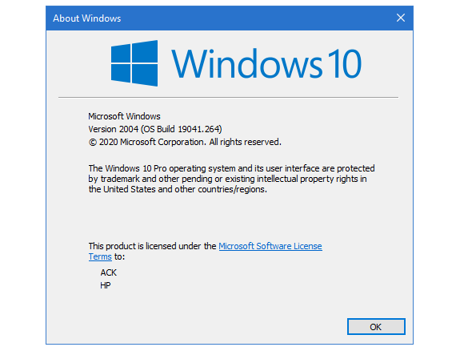464x351 pixels.
Task: Click the "Microsoft Windows" text line
Action: tap(124, 116)
